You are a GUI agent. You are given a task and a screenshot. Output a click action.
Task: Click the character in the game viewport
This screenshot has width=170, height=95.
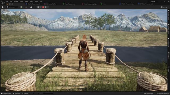[x=84, y=53]
